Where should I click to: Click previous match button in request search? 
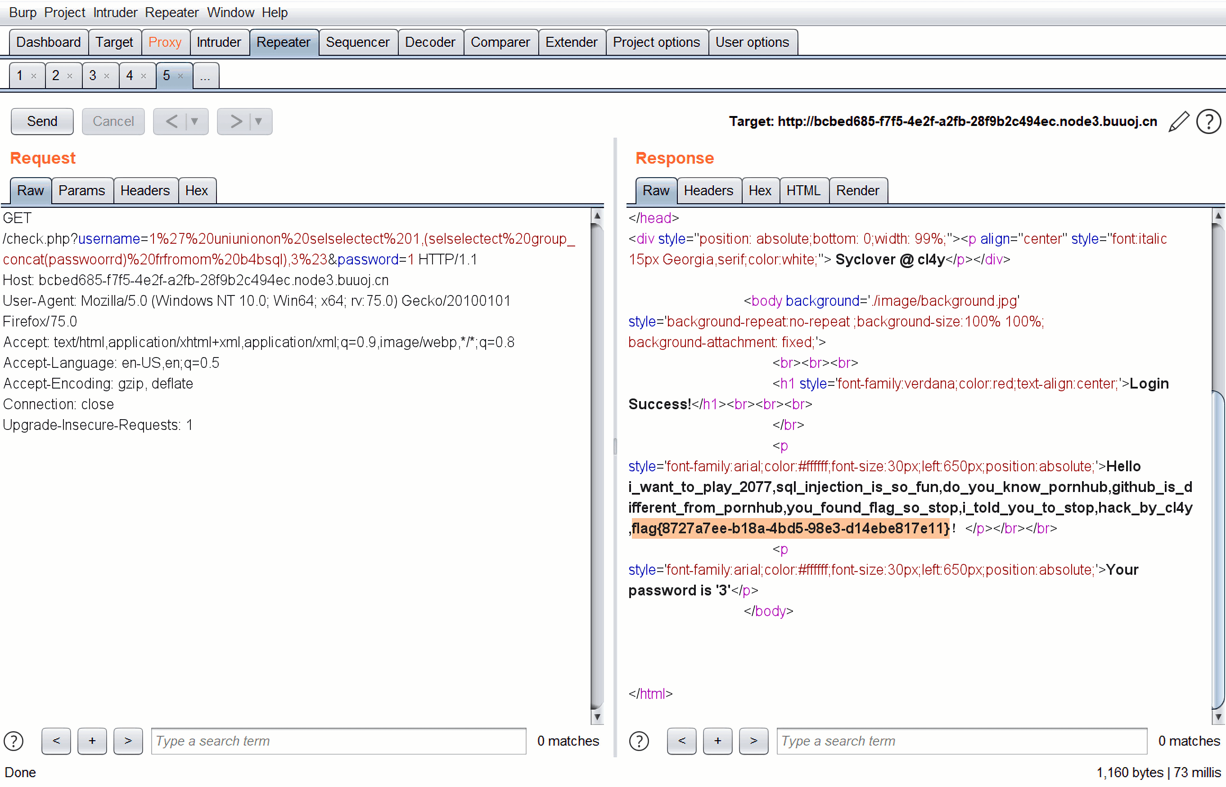pos(56,741)
